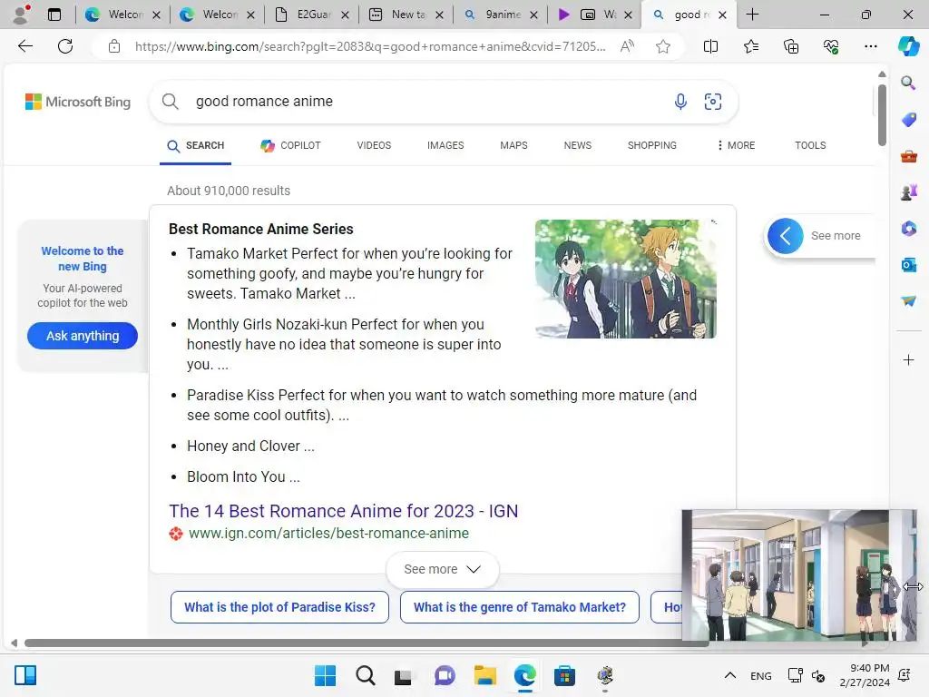Open the sidebar Shopping tag icon

[908, 120]
